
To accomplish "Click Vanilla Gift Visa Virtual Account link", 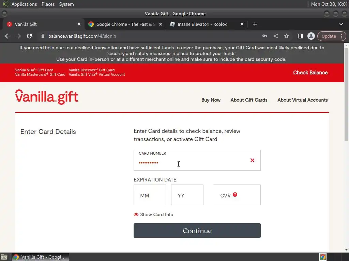I will (x=97, y=74).
